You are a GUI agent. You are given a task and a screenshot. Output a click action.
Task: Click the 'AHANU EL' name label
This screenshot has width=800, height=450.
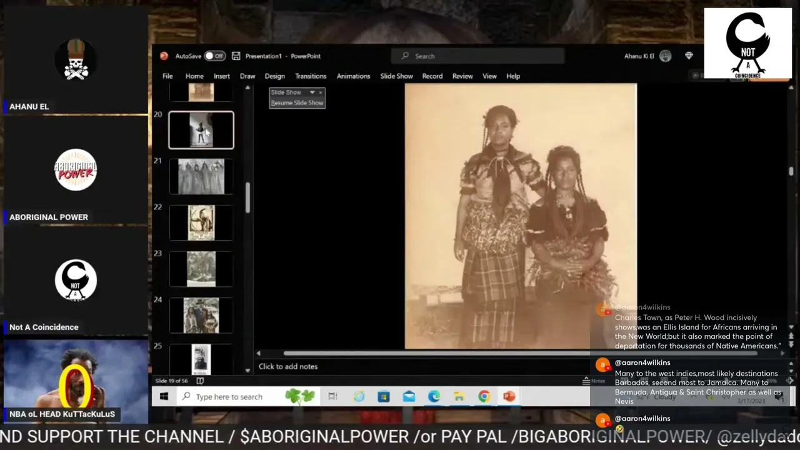click(29, 107)
